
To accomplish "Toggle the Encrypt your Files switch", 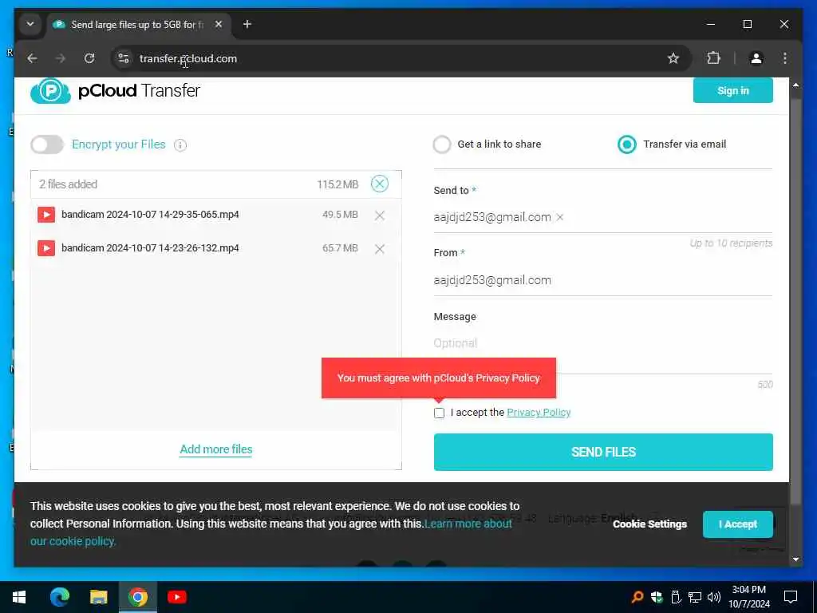I will click(47, 144).
